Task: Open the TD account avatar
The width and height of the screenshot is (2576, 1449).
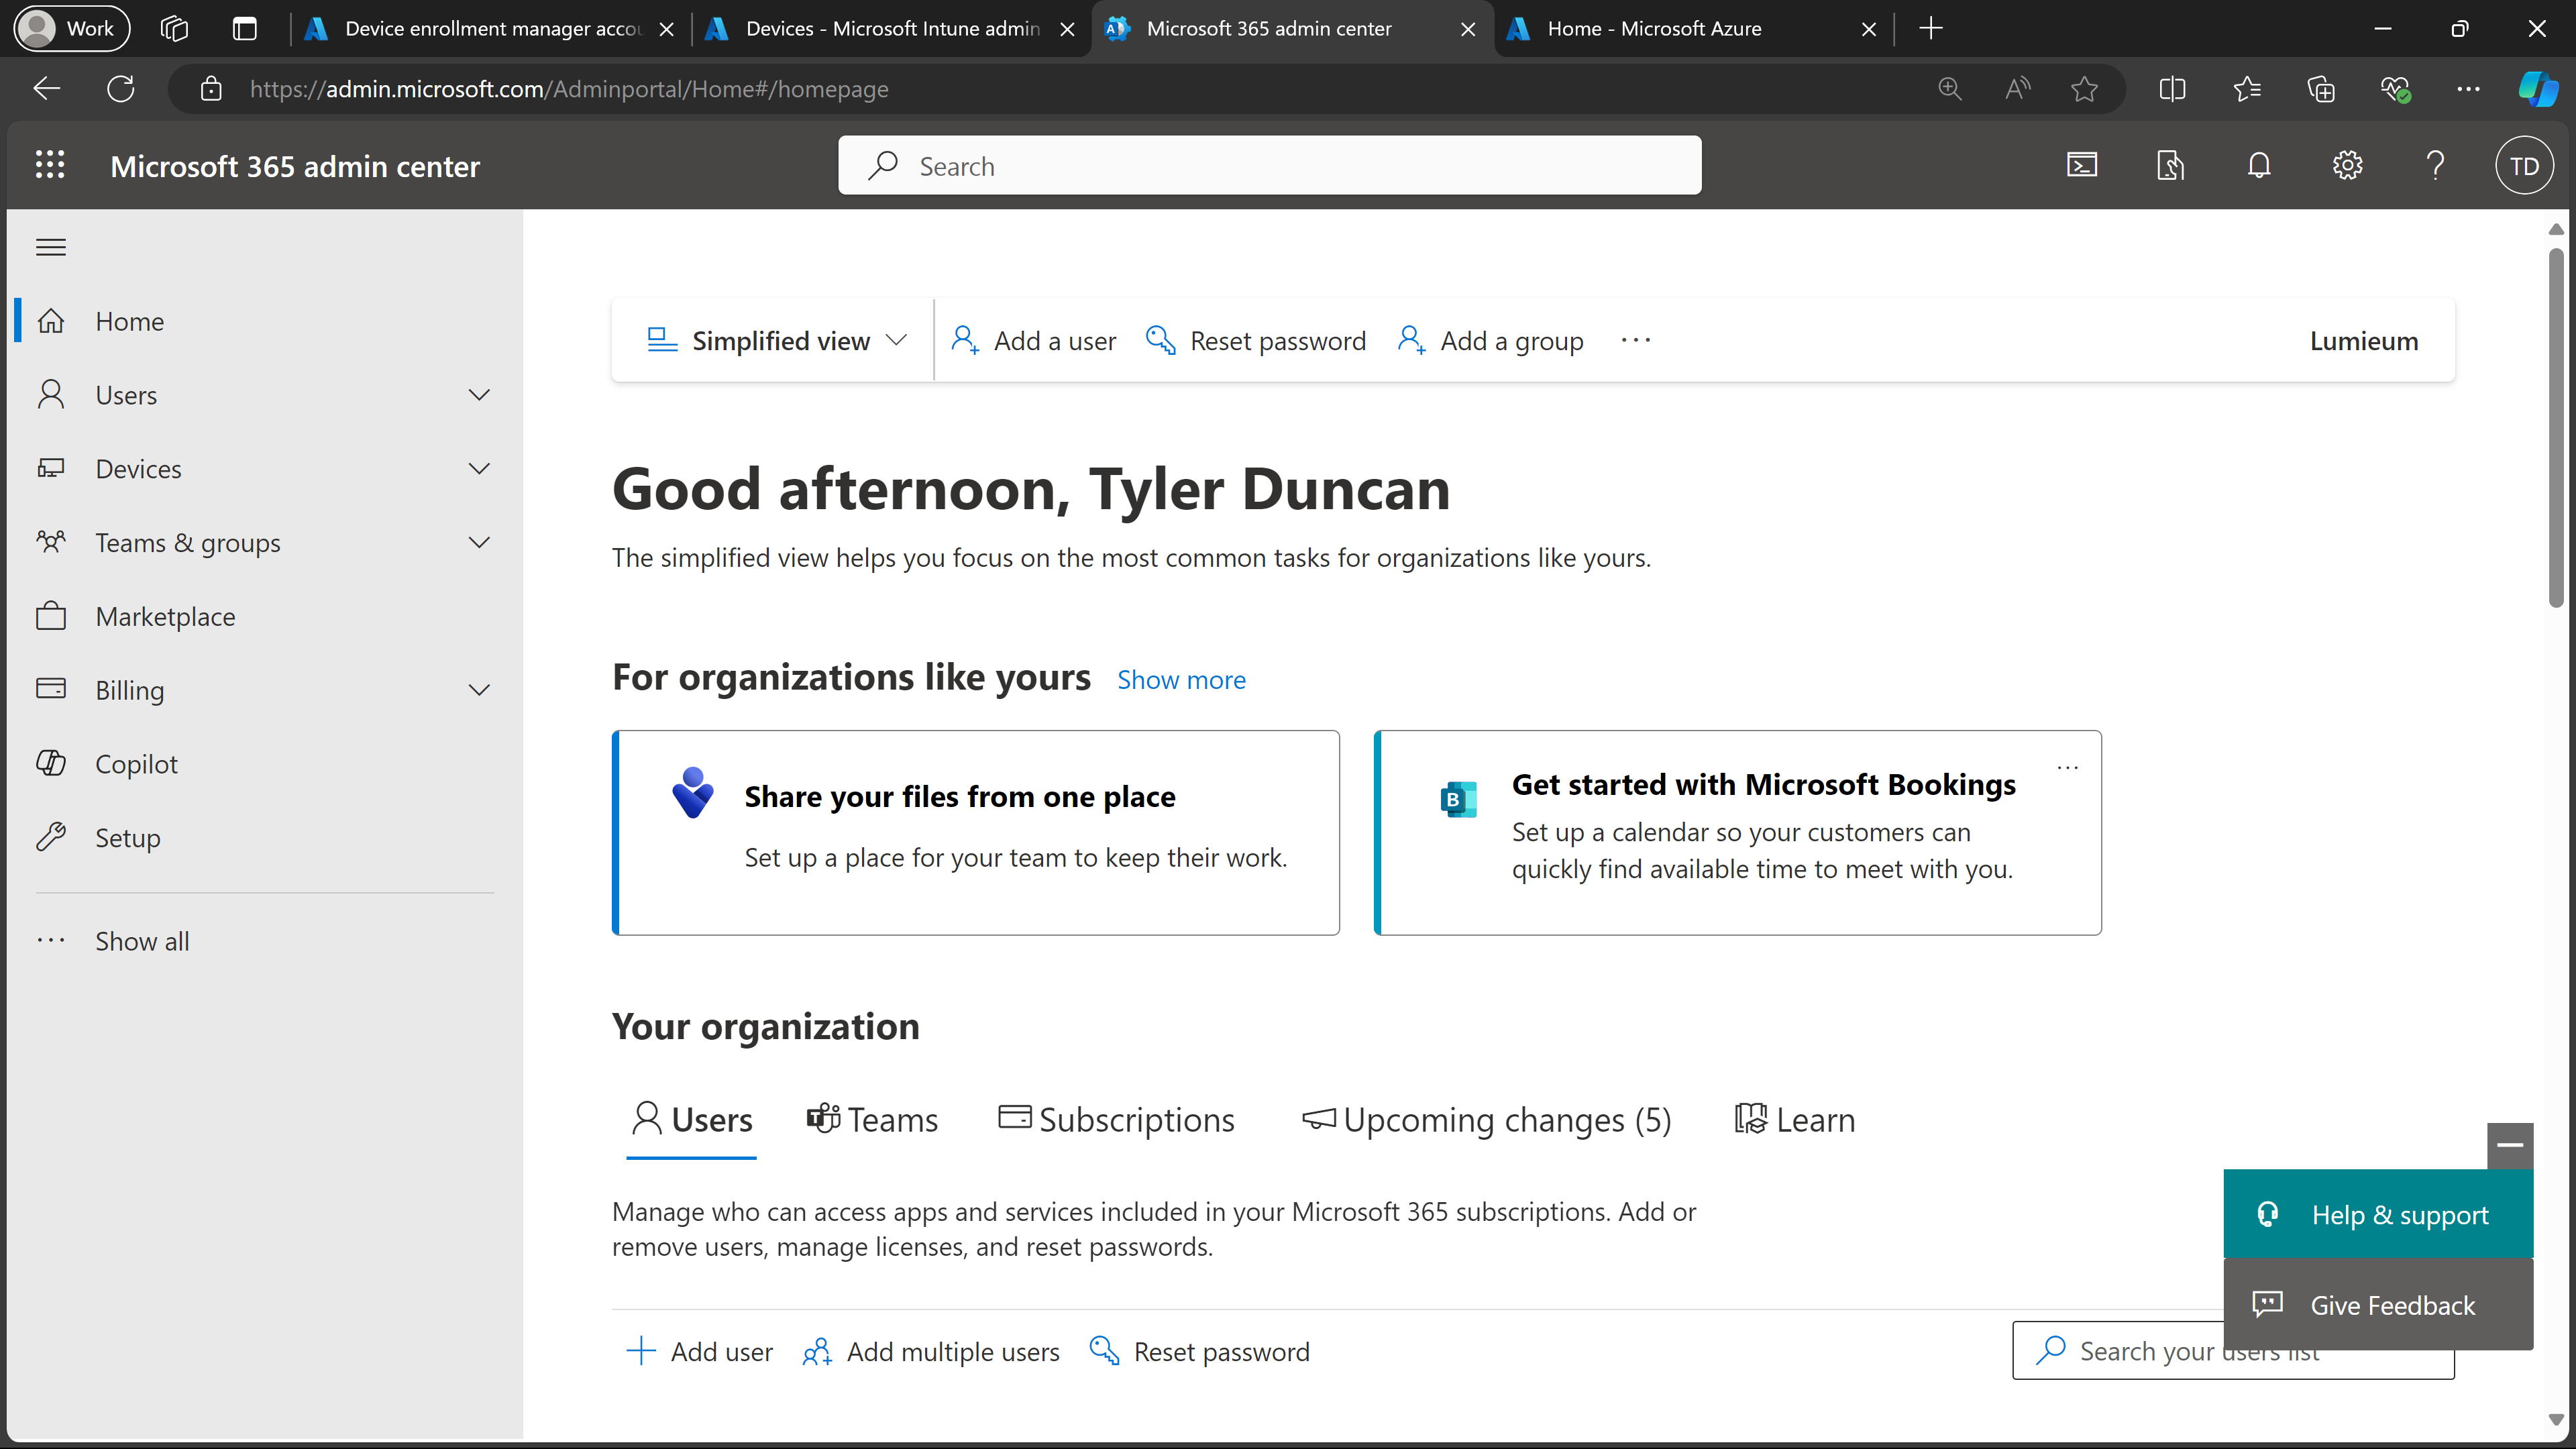Action: click(2524, 166)
